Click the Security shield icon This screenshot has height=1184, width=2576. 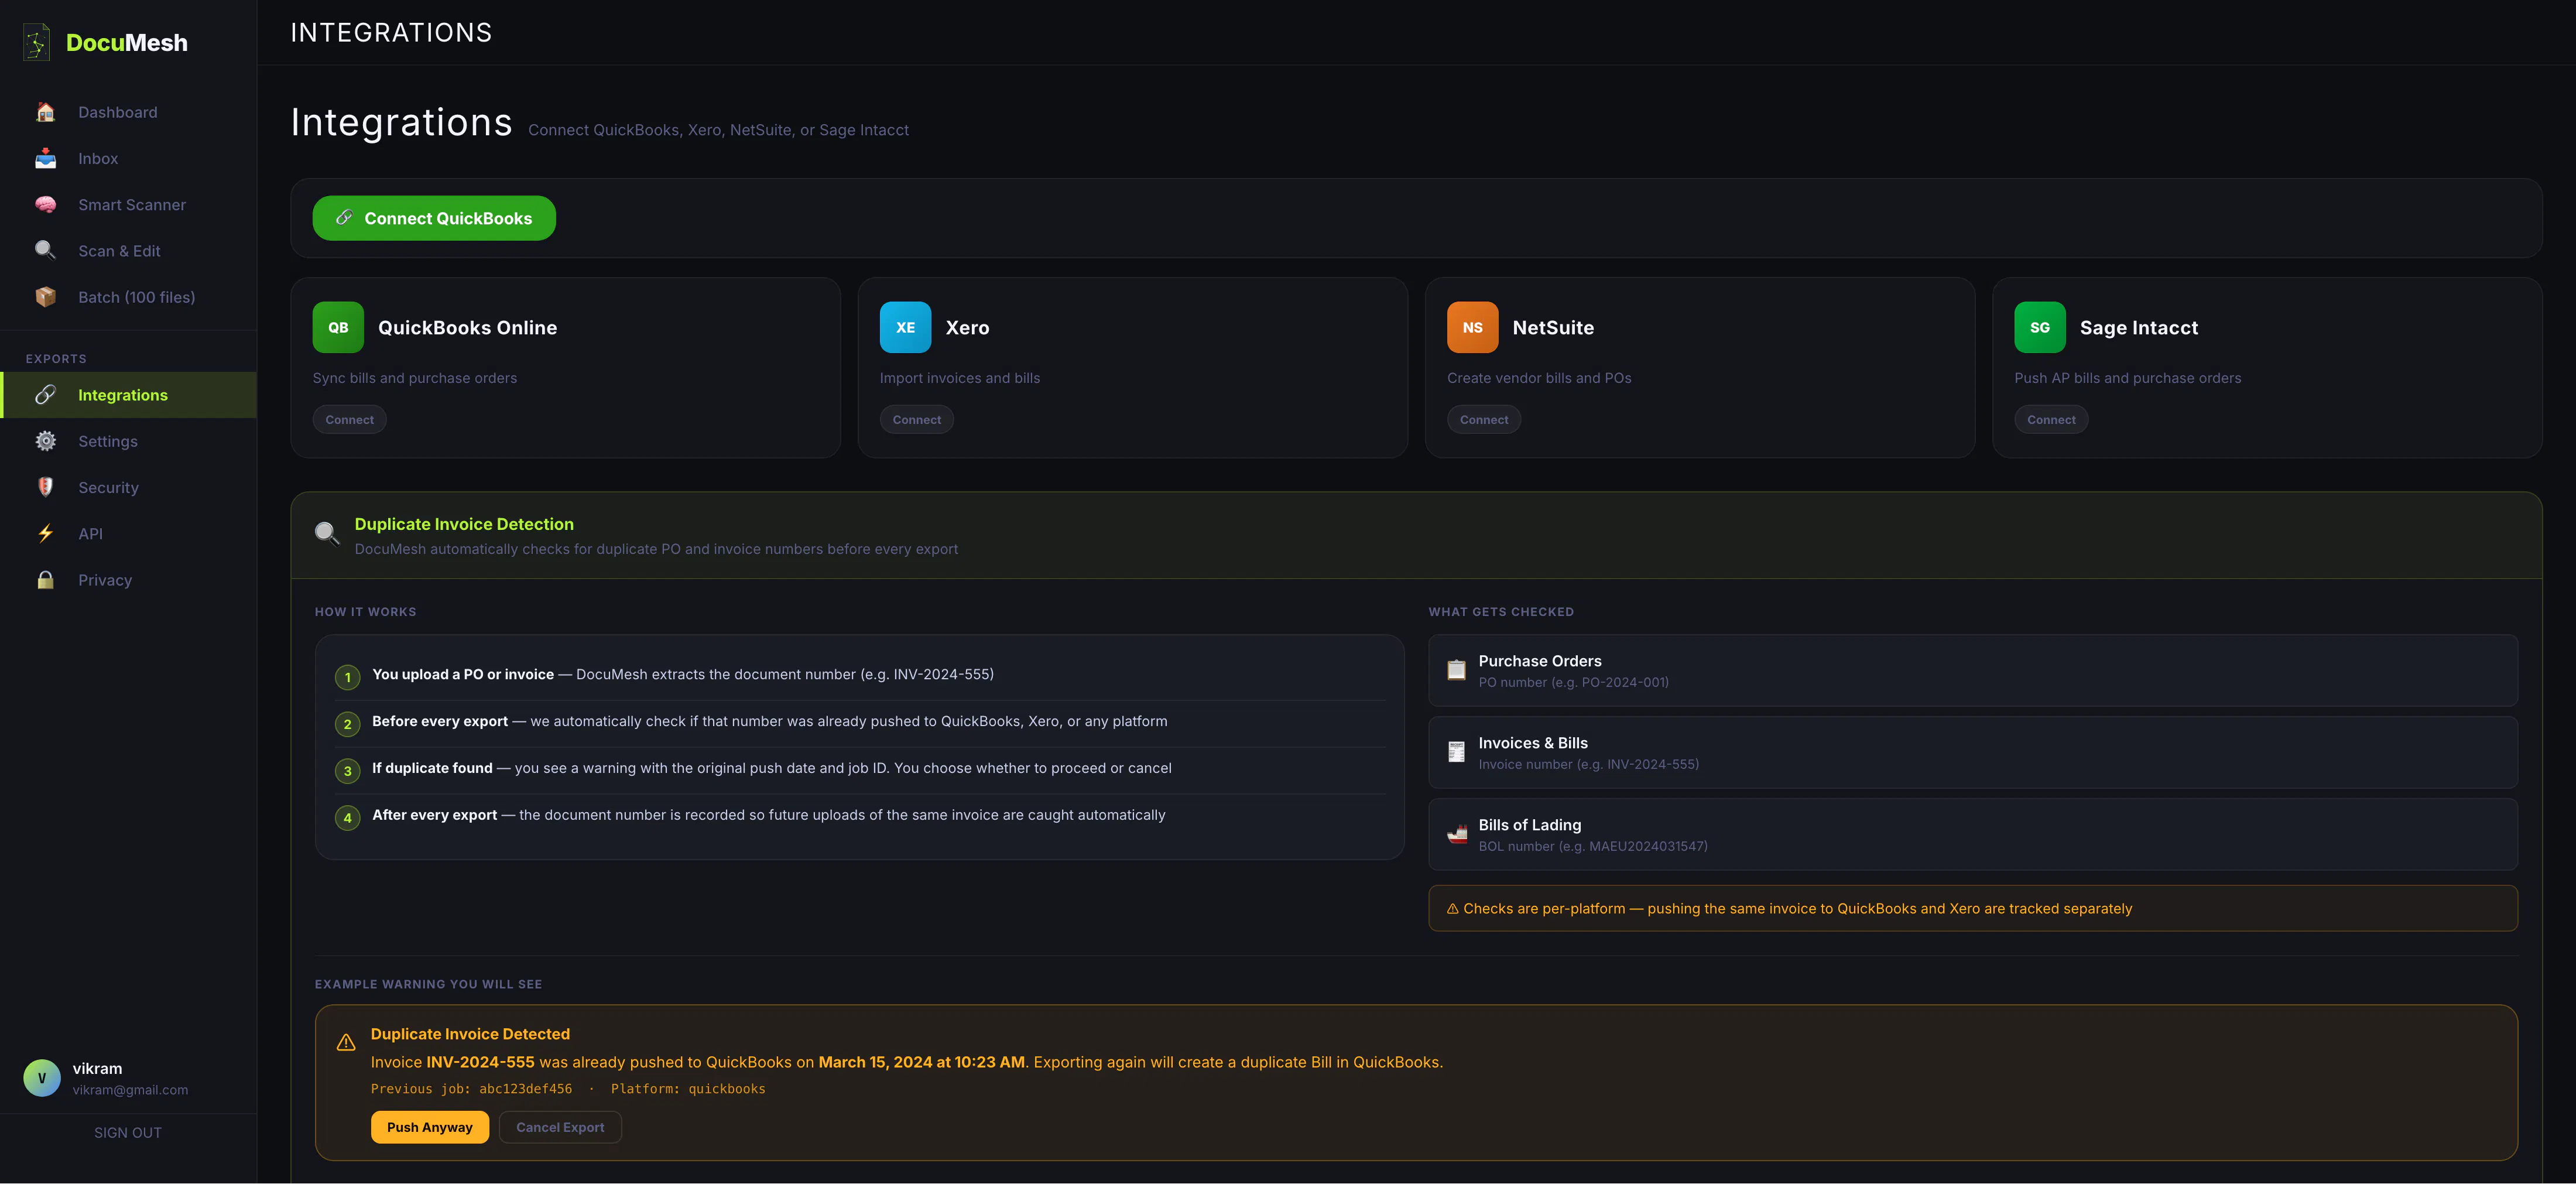(x=45, y=487)
